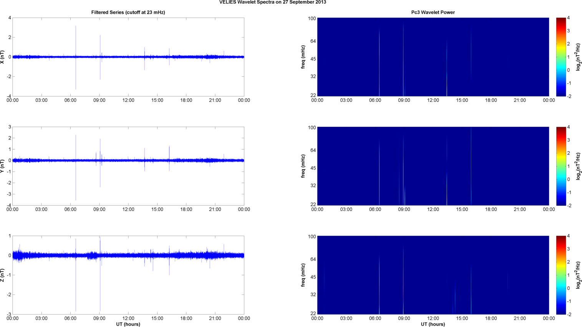Click the 06:30 spike in Y series plot
The image size is (582, 327).
coord(76,168)
